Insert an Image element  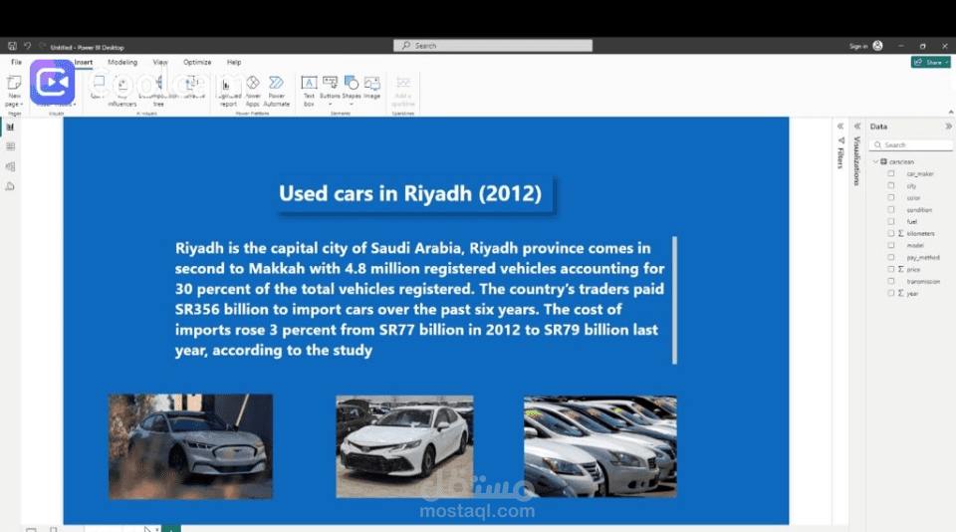[x=371, y=89]
